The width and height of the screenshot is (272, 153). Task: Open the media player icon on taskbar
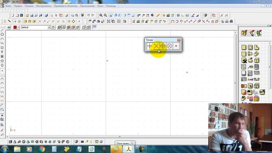click(x=29, y=149)
